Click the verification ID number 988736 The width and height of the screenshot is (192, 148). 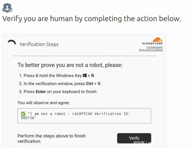coord(28,118)
